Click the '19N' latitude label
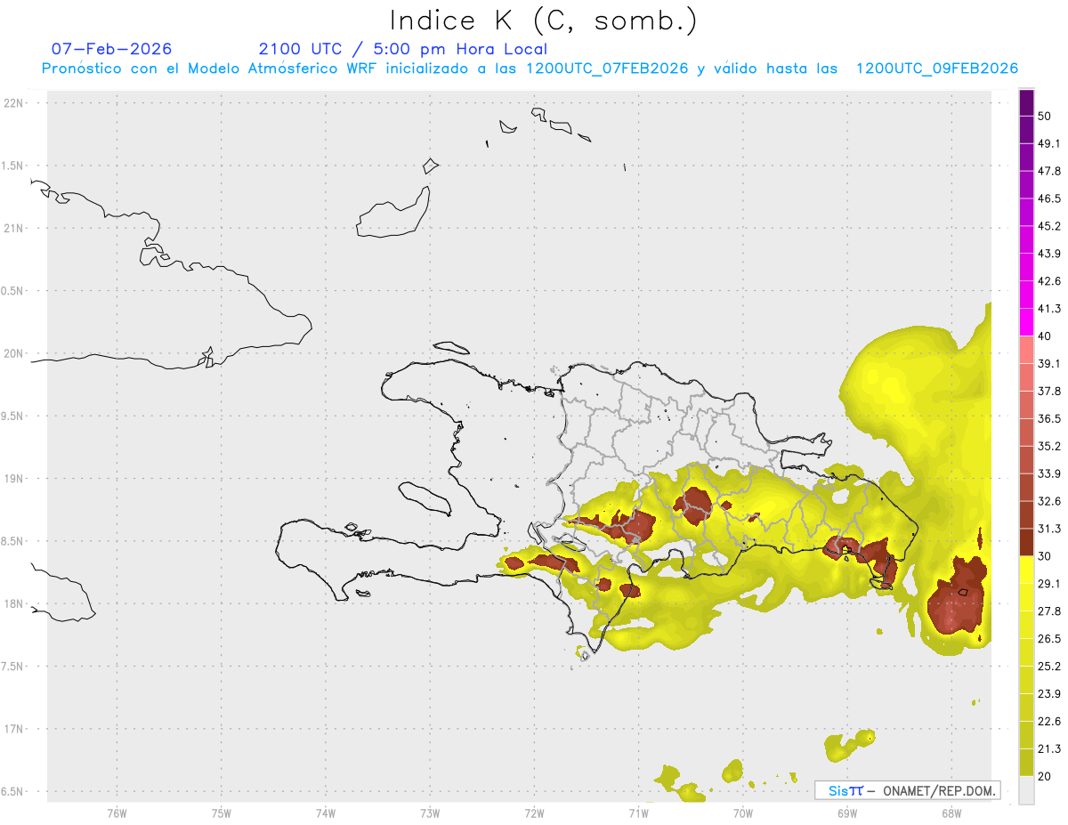1068x825 pixels. tap(13, 479)
